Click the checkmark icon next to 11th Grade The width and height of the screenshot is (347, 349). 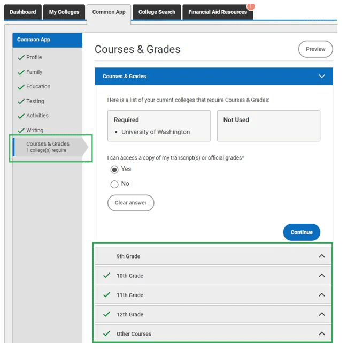(107, 295)
